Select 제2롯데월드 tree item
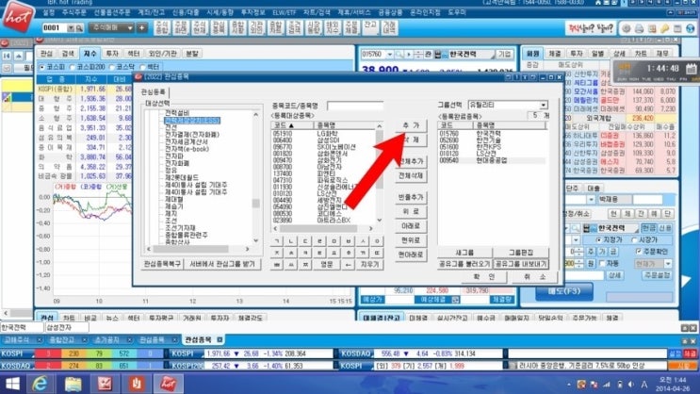This screenshot has width=700, height=394. click(x=181, y=177)
